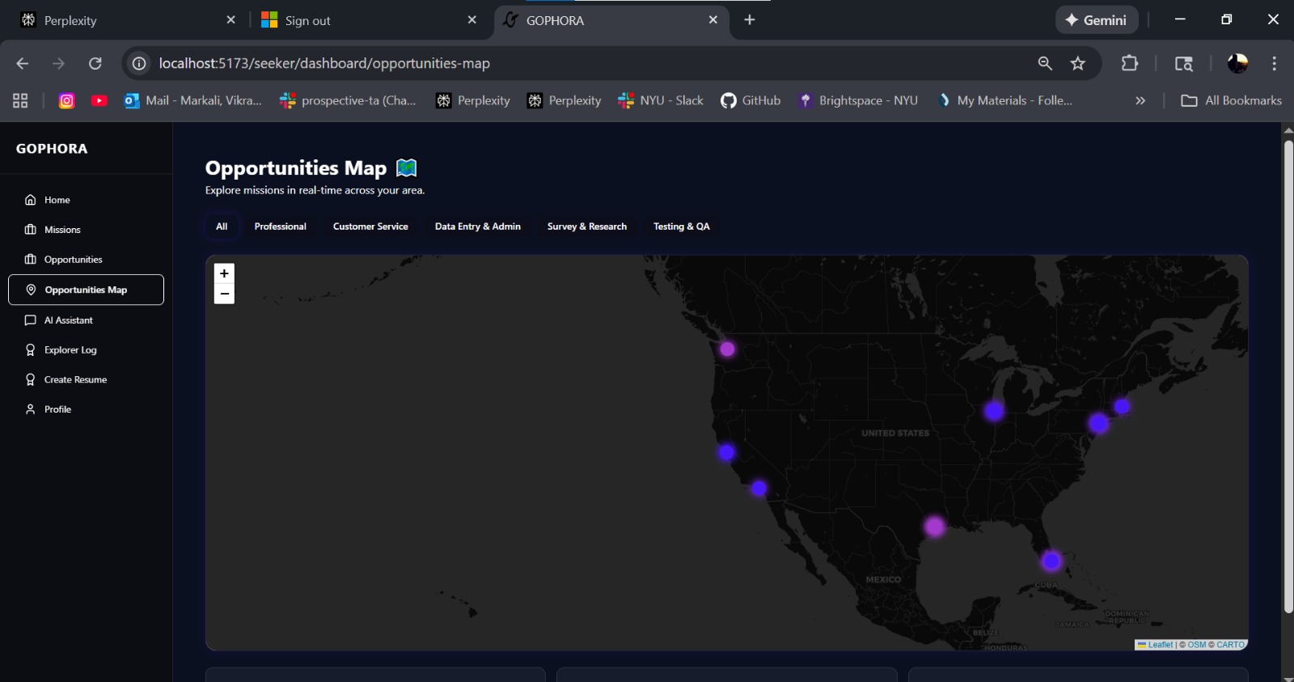The height and width of the screenshot is (682, 1294).
Task: Open browser extensions menu
Action: [x=1130, y=63]
